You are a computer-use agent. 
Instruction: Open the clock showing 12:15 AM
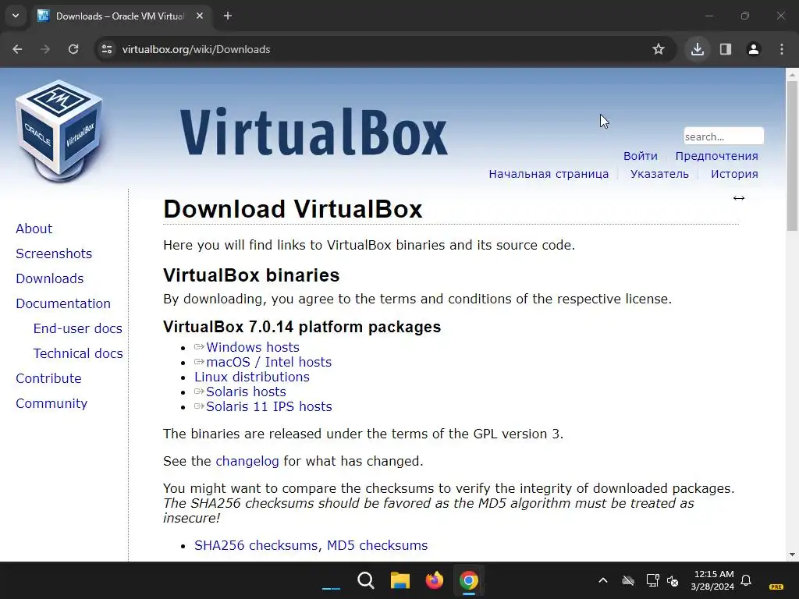pos(713,580)
